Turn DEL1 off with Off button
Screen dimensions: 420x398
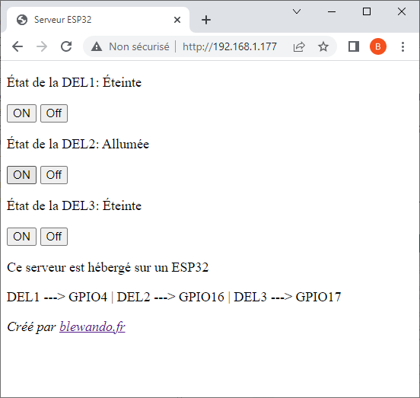pos(54,113)
